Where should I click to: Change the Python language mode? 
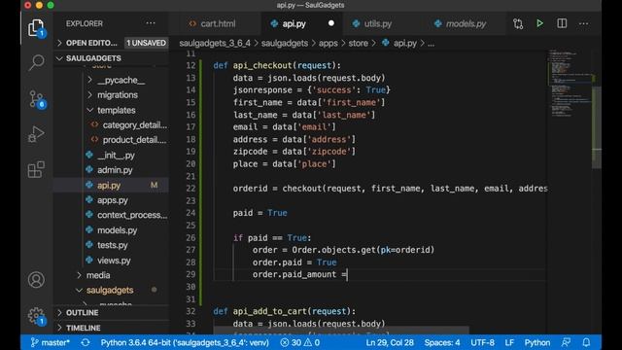point(537,342)
